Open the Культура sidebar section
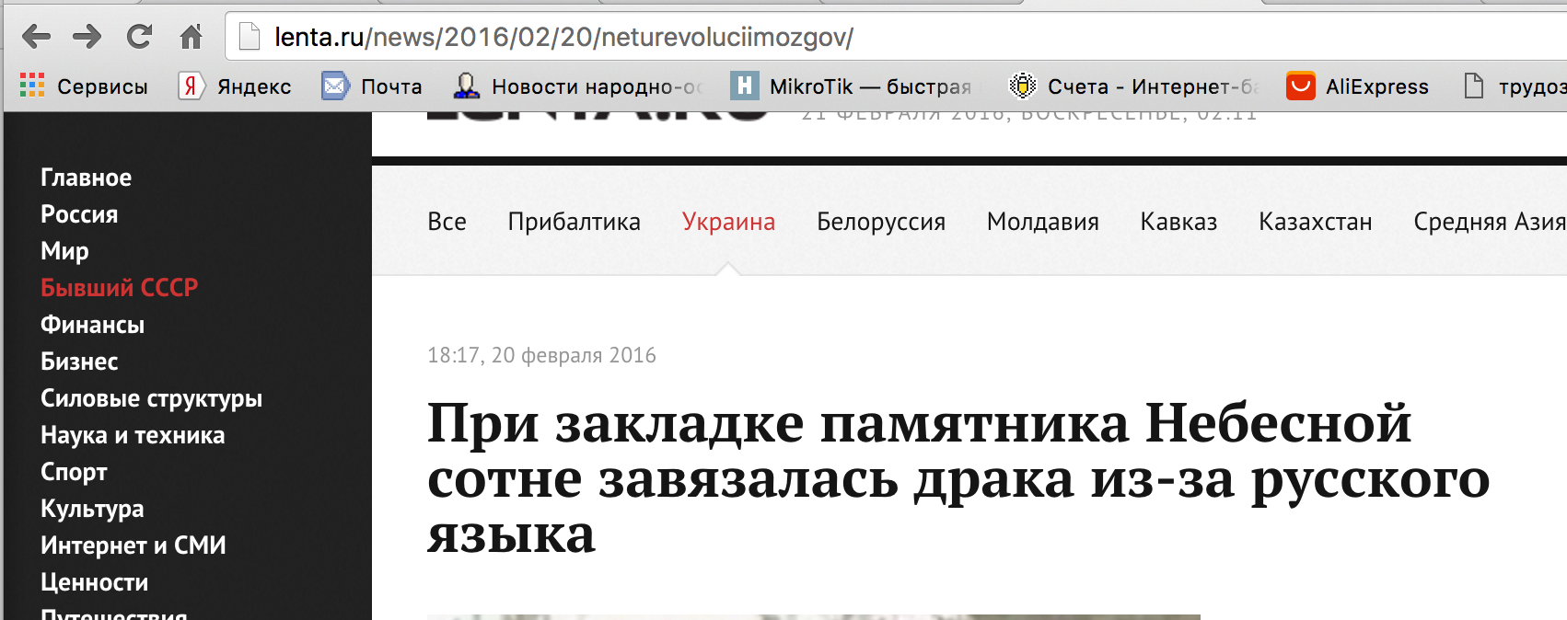 click(x=92, y=509)
